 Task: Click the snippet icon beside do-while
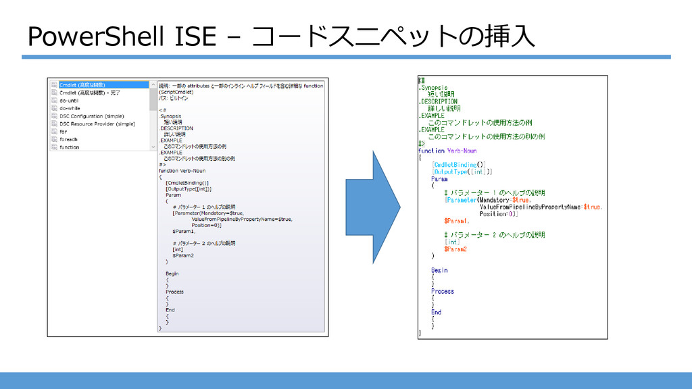54,108
